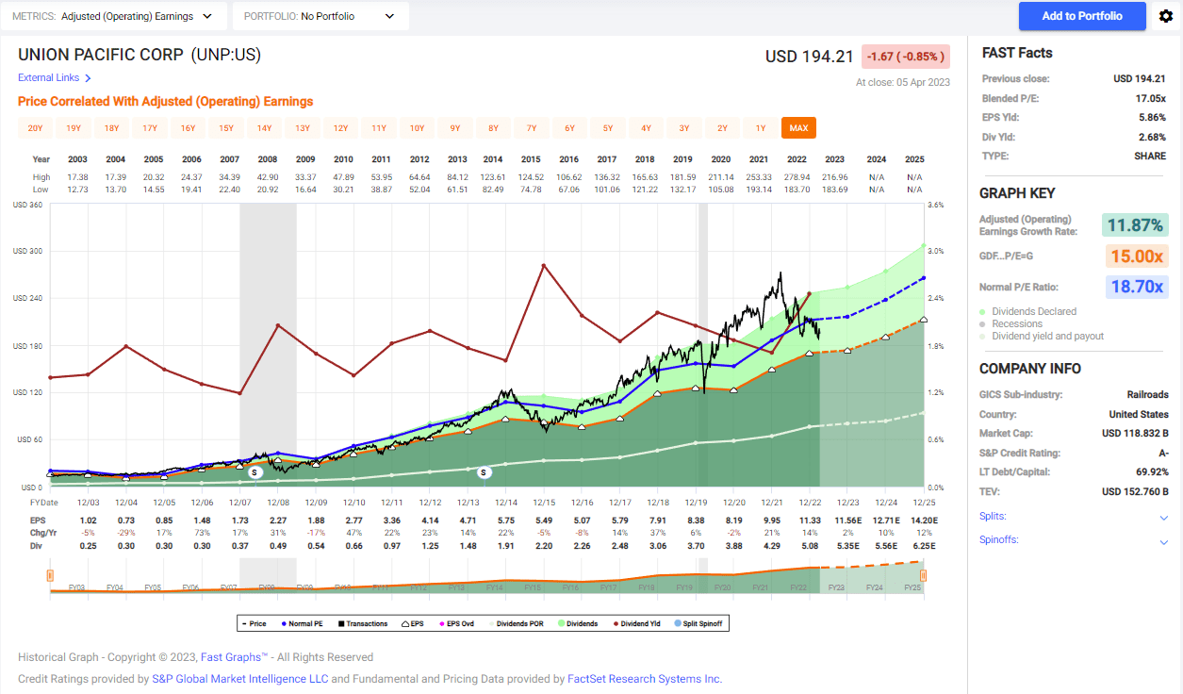The width and height of the screenshot is (1183, 694).
Task: Click the FY15 mark in range navigator
Action: click(x=533, y=587)
